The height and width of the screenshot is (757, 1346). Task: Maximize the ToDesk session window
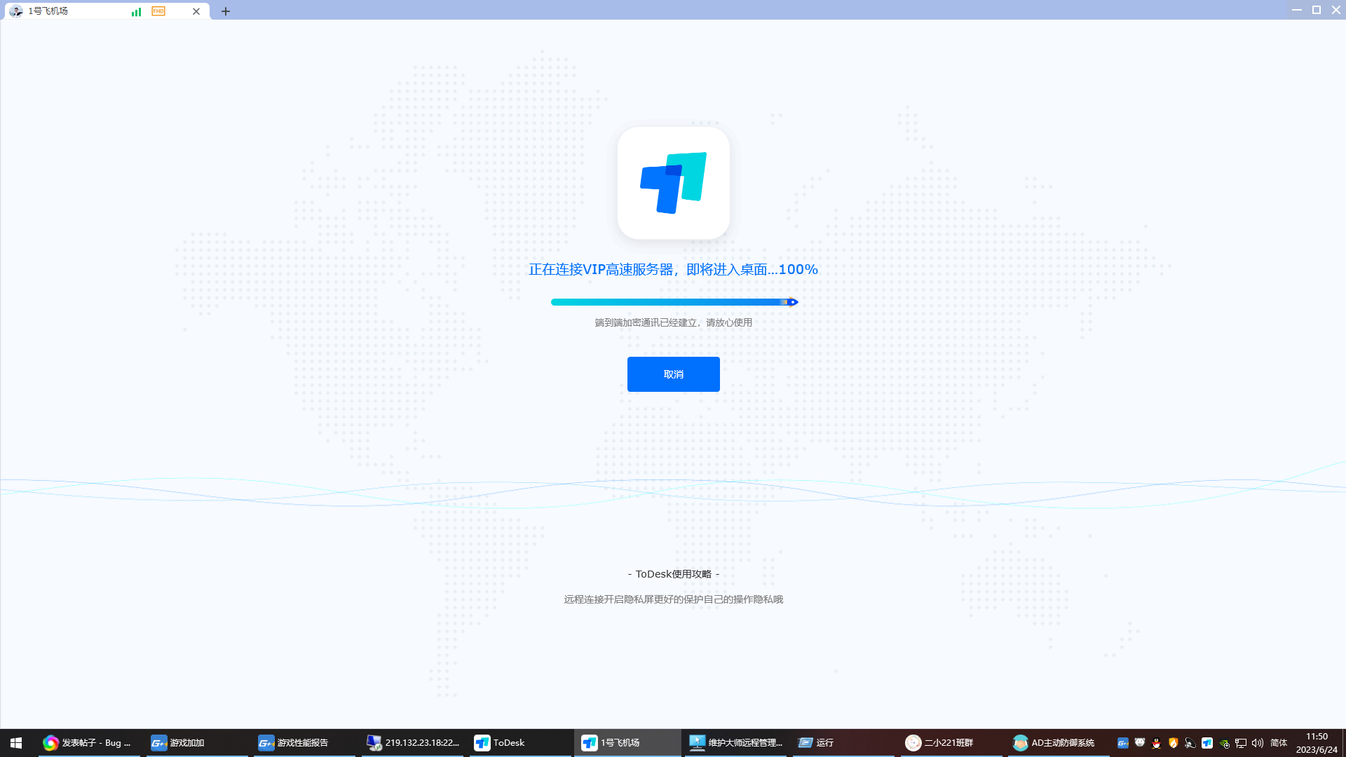(1317, 10)
